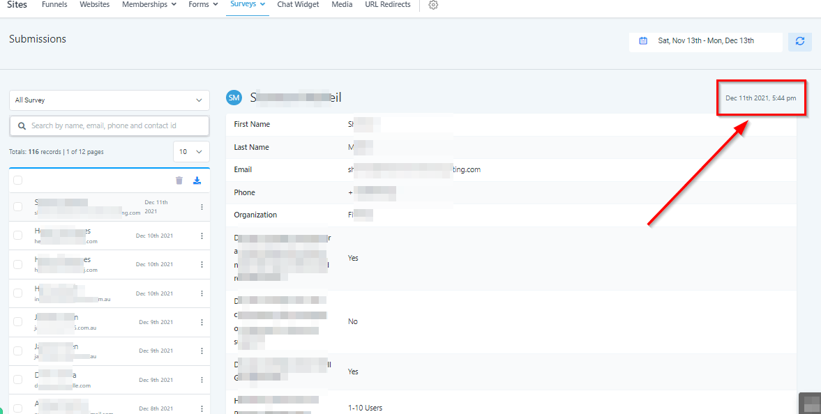This screenshot has height=414, width=821.
Task: Expand the All Survey filter dropdown
Action: coord(109,100)
